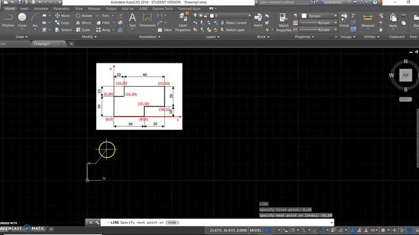Select the Arc draw tool

click(35, 20)
